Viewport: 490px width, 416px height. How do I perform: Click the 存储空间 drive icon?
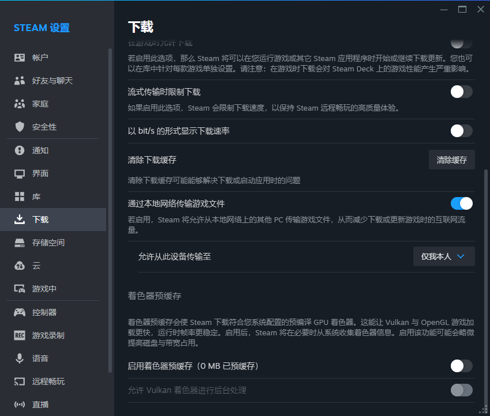(20, 243)
